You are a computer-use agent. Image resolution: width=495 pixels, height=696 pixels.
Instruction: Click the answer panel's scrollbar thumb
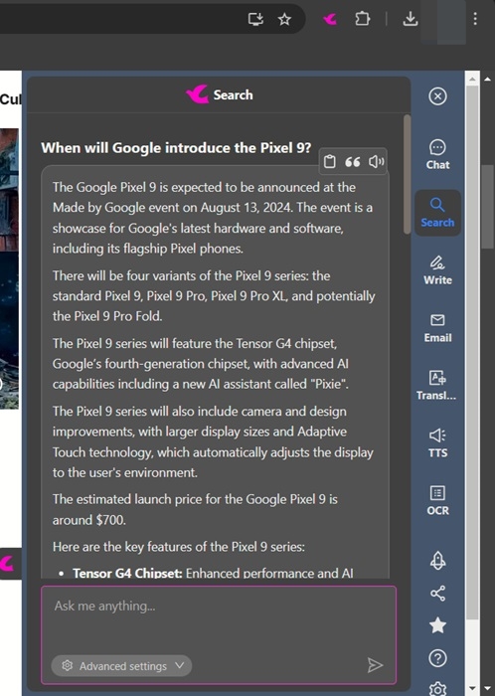click(x=408, y=174)
